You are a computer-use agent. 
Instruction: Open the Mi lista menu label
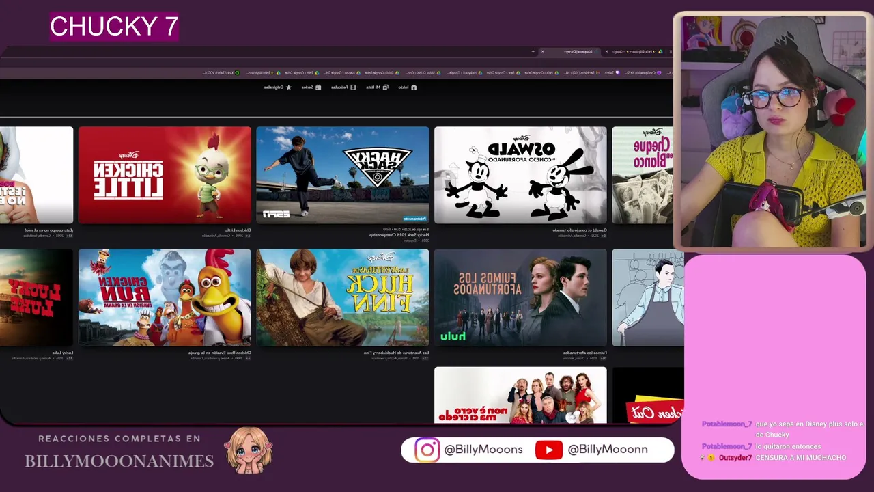[x=373, y=87]
